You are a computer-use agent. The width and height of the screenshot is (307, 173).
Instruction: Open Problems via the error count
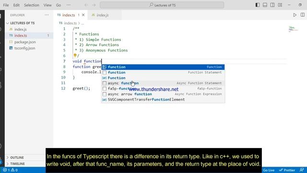pos(6,170)
